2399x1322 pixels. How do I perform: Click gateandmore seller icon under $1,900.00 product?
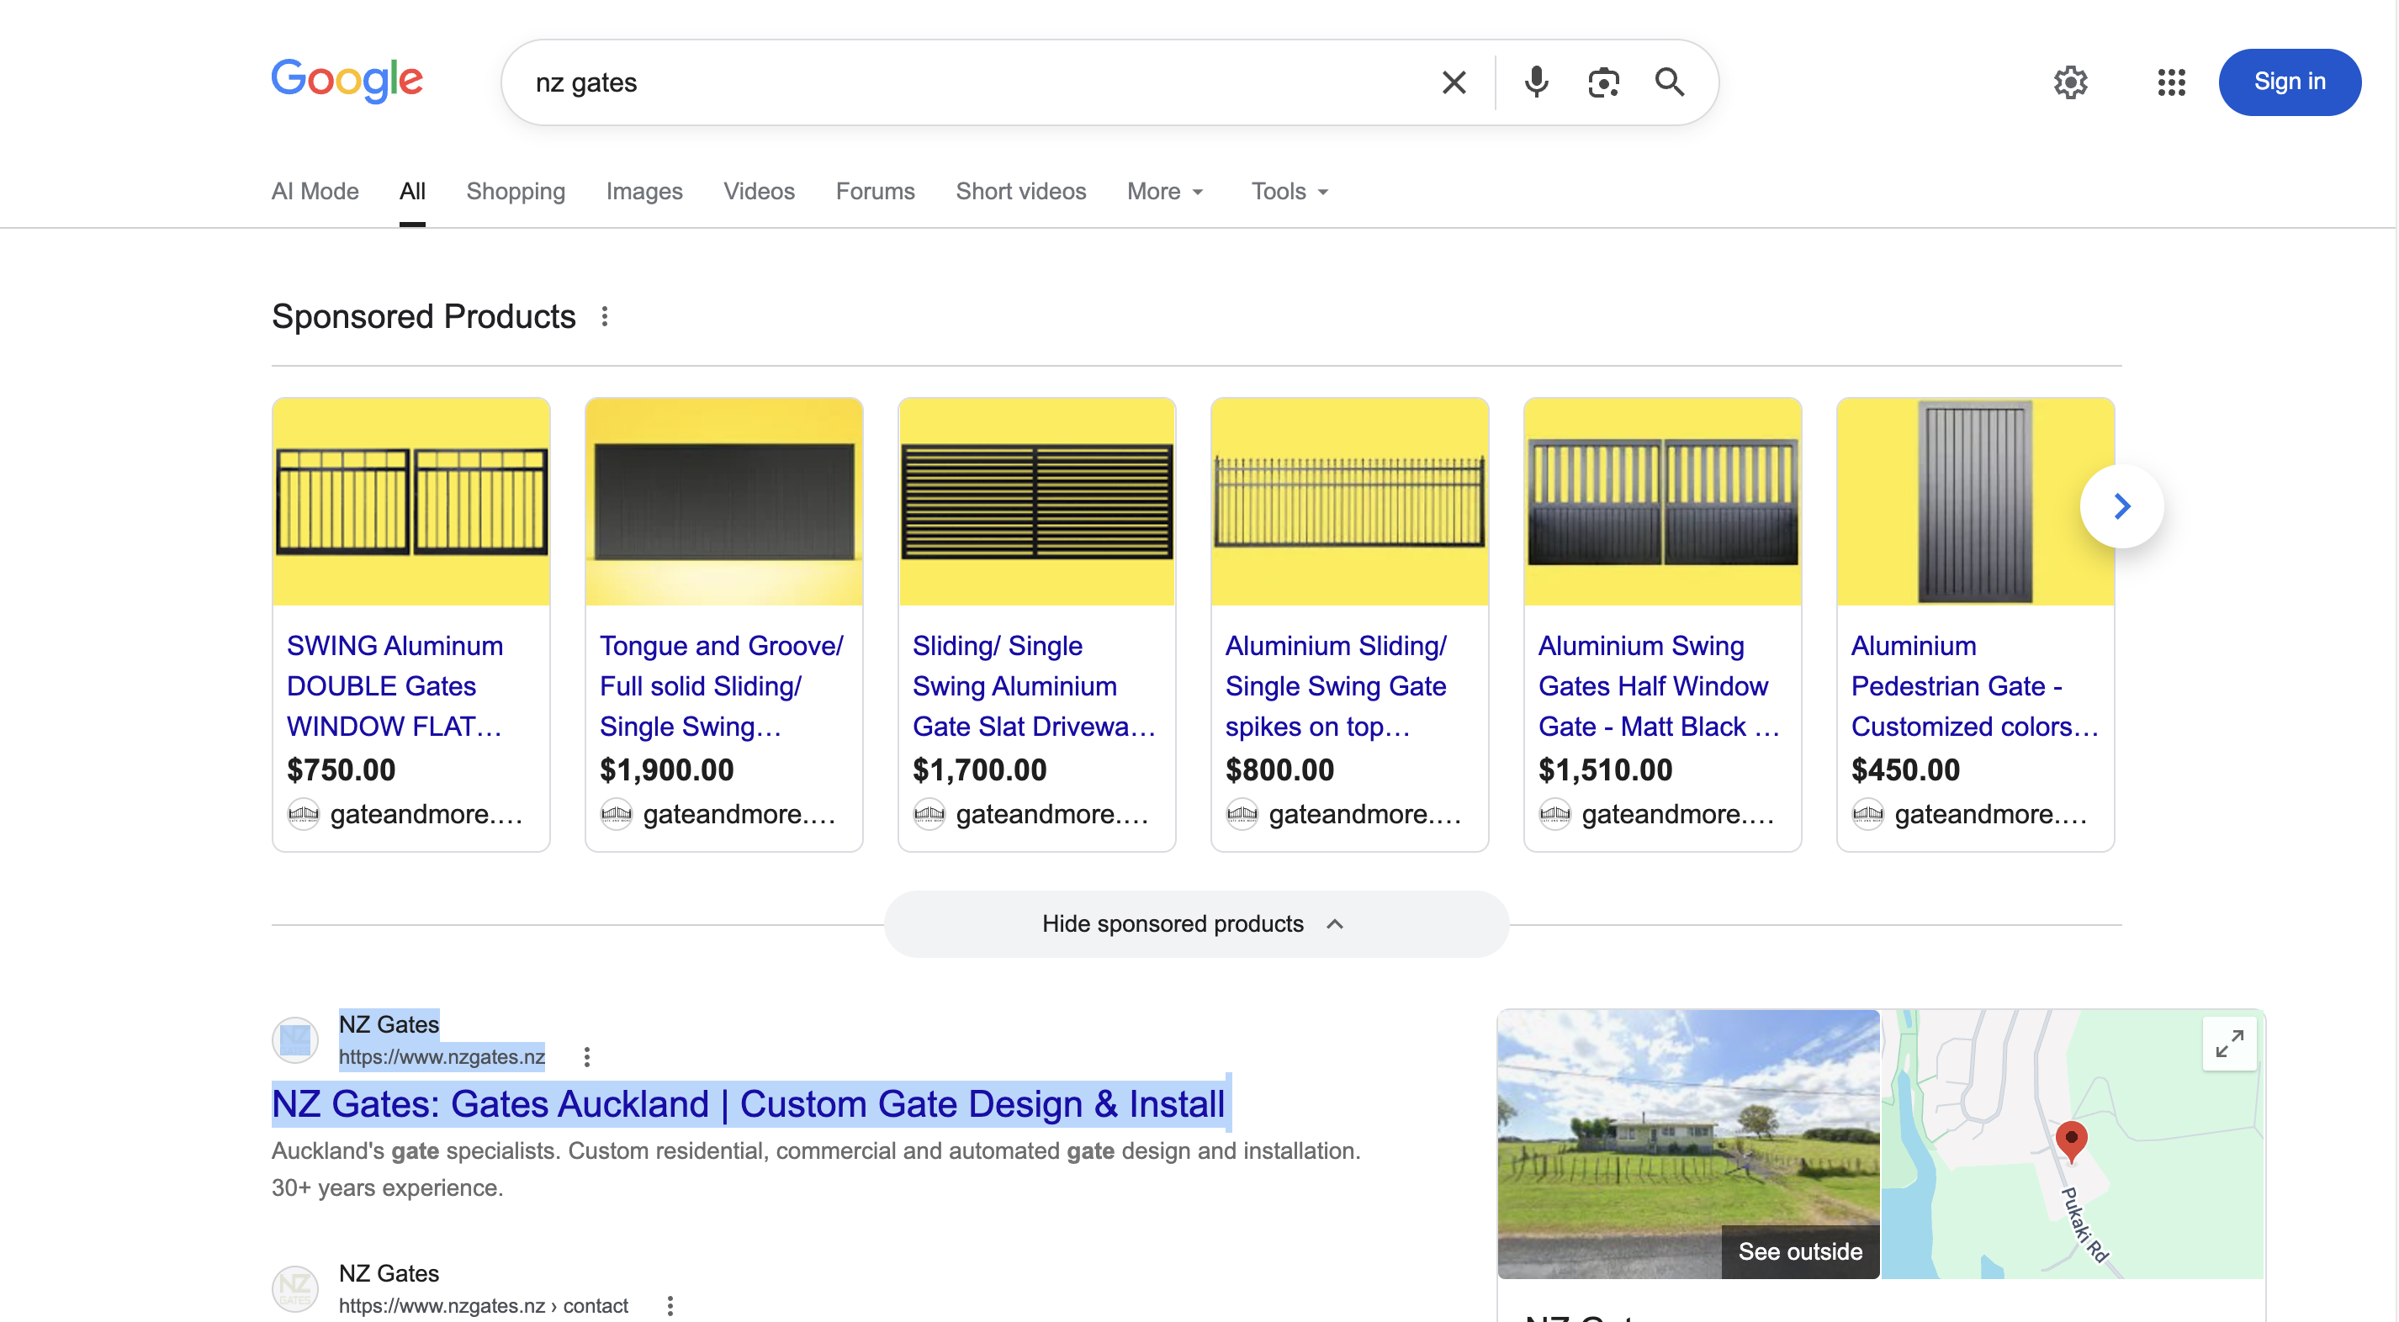point(617,814)
